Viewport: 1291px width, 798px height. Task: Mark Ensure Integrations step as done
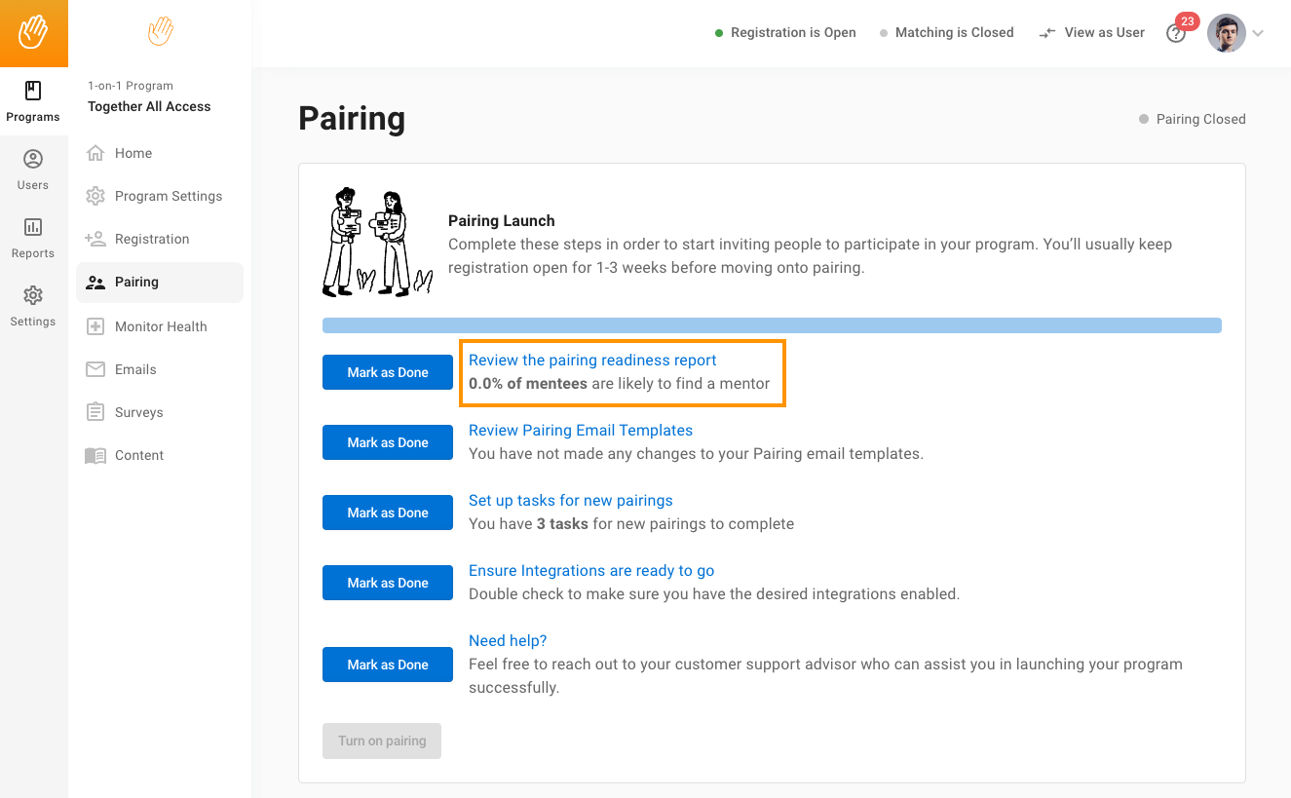(x=388, y=583)
